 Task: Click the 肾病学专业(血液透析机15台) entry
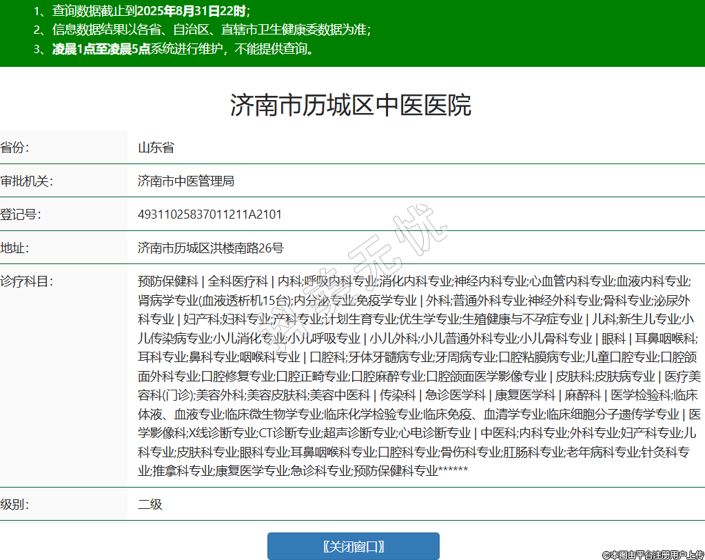214,301
